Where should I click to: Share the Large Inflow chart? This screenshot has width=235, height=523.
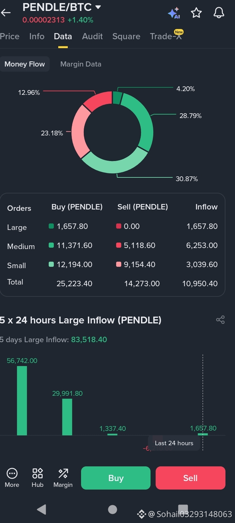[220, 320]
